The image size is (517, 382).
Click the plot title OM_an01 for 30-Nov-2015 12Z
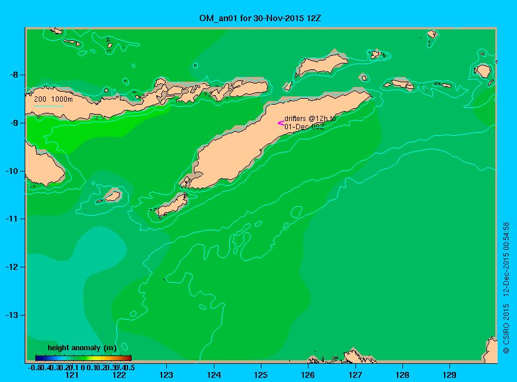click(260, 18)
